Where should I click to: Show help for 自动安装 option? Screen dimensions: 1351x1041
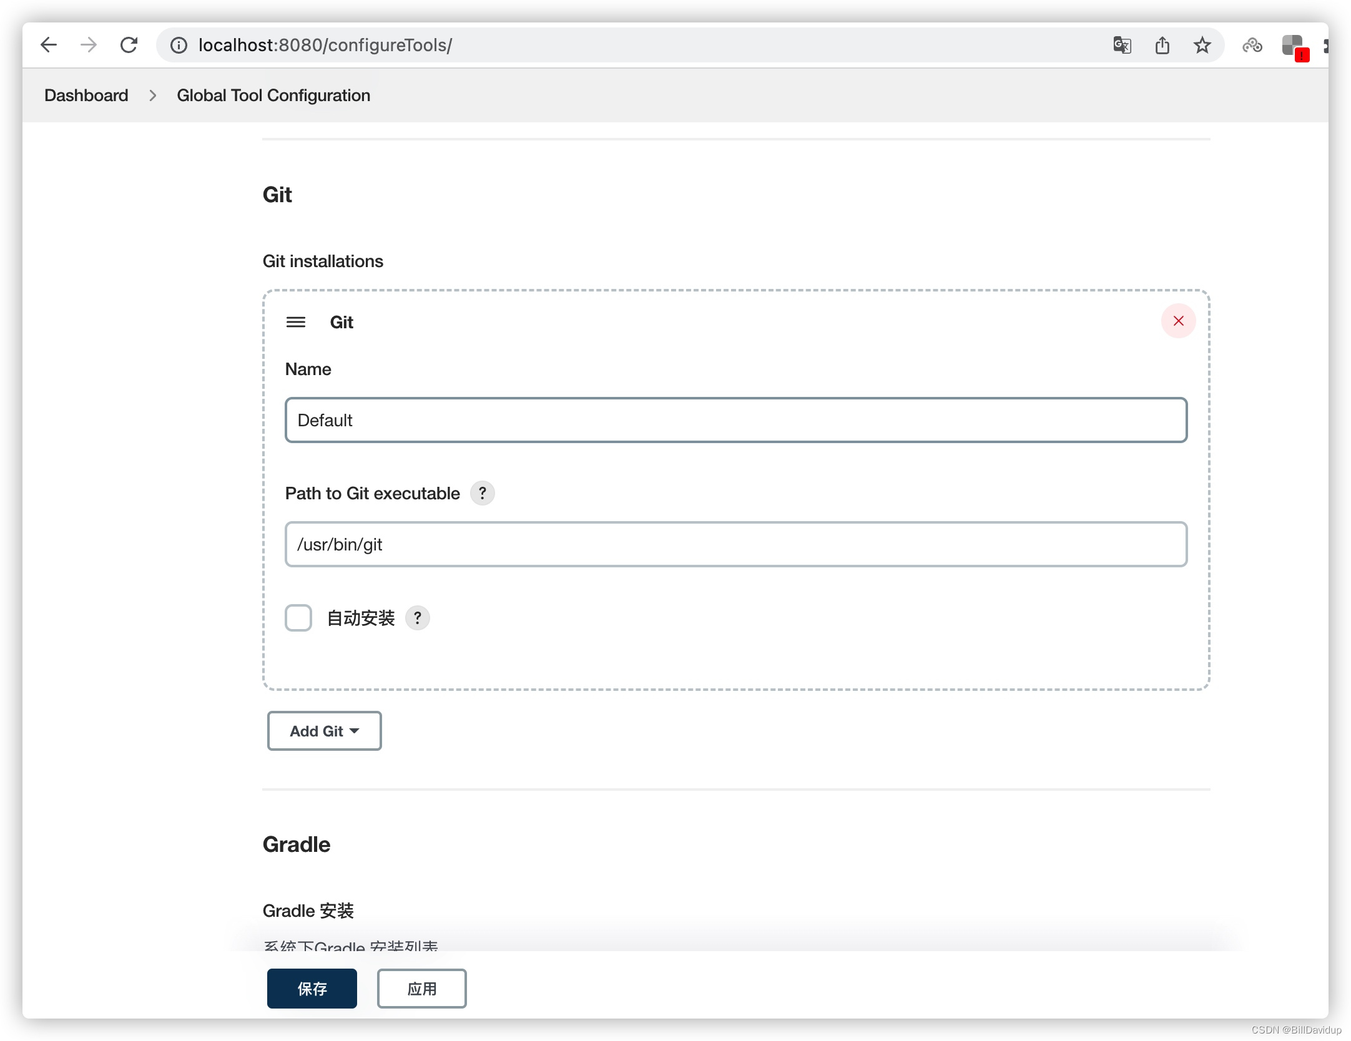pos(417,618)
